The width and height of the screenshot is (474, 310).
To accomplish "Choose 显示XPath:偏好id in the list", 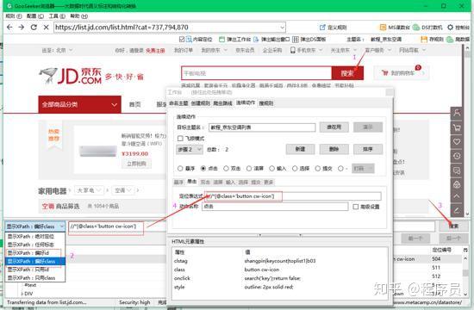I will click(35, 253).
